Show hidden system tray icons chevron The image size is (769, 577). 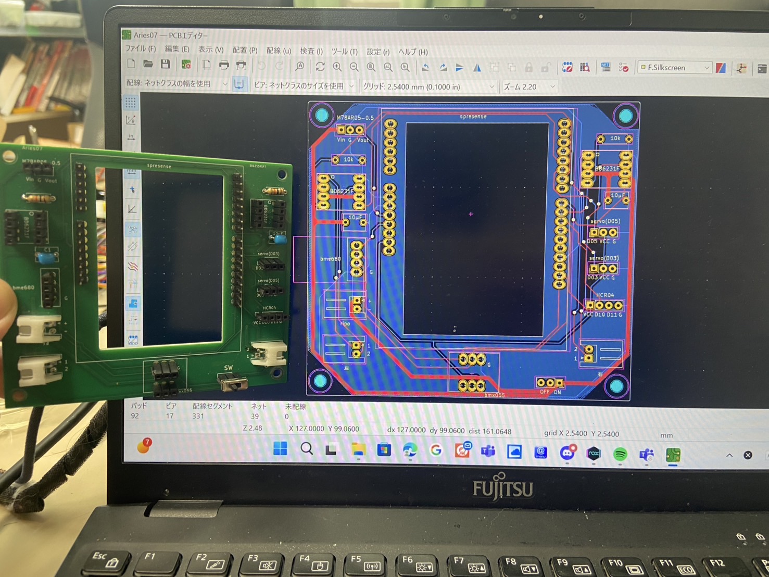[x=729, y=455]
